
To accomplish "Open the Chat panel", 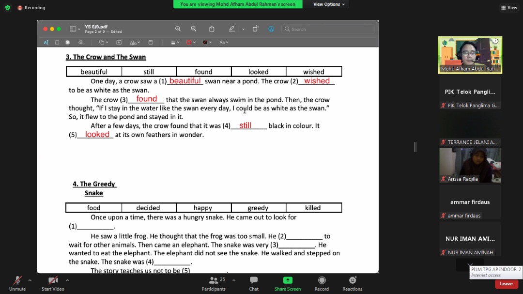I will point(253,283).
